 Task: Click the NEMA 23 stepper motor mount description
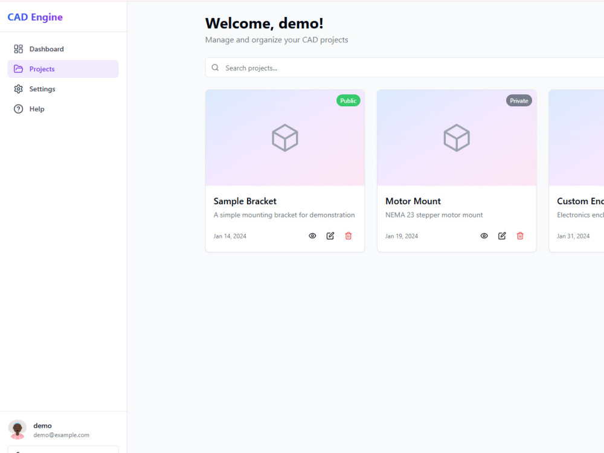point(434,215)
